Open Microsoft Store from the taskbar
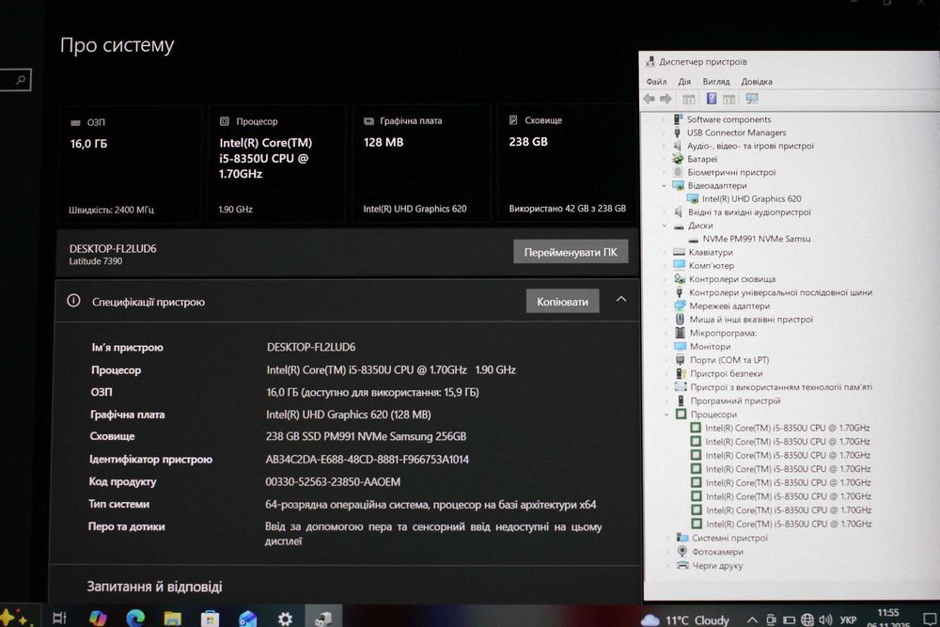940x627 pixels. click(x=210, y=618)
